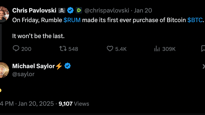Open Michael Saylor's profile via display name

pos(33,66)
